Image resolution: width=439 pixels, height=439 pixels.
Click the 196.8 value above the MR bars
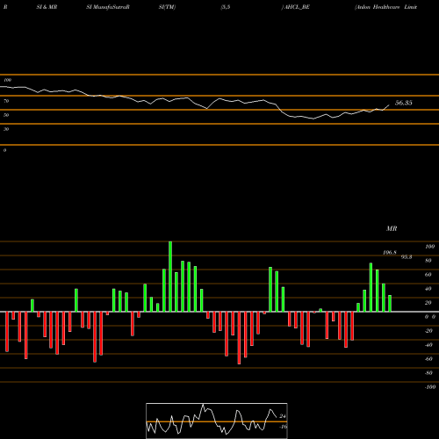click(390, 253)
